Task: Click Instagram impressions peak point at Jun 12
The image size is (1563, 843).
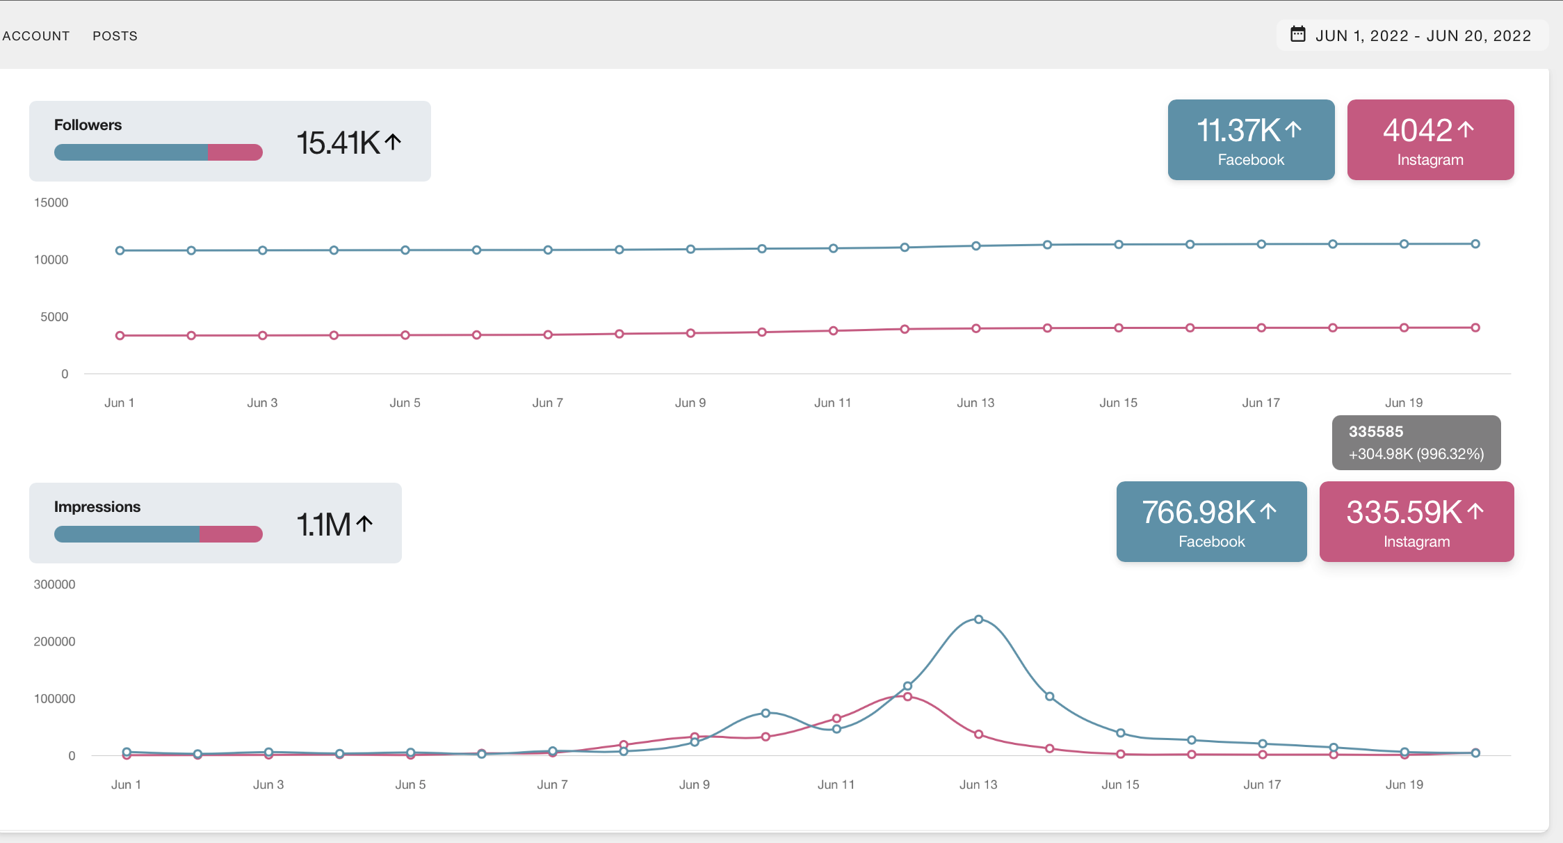Action: click(x=907, y=696)
